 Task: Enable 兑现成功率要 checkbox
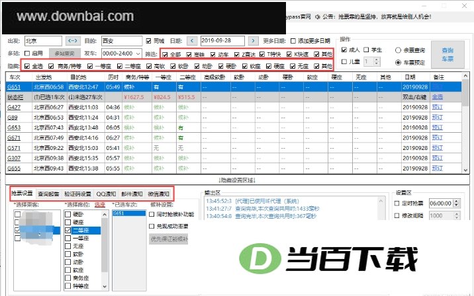click(152, 226)
